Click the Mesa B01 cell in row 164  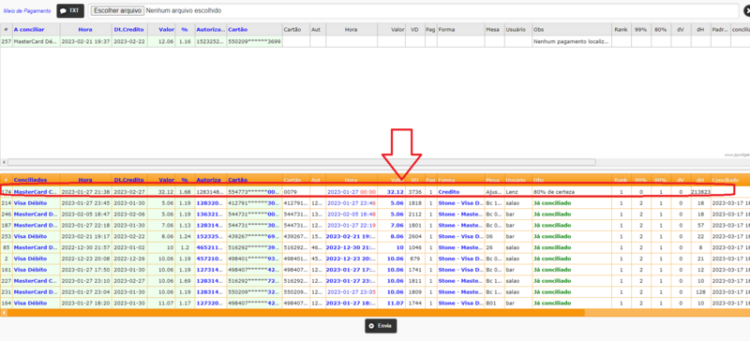click(x=494, y=303)
